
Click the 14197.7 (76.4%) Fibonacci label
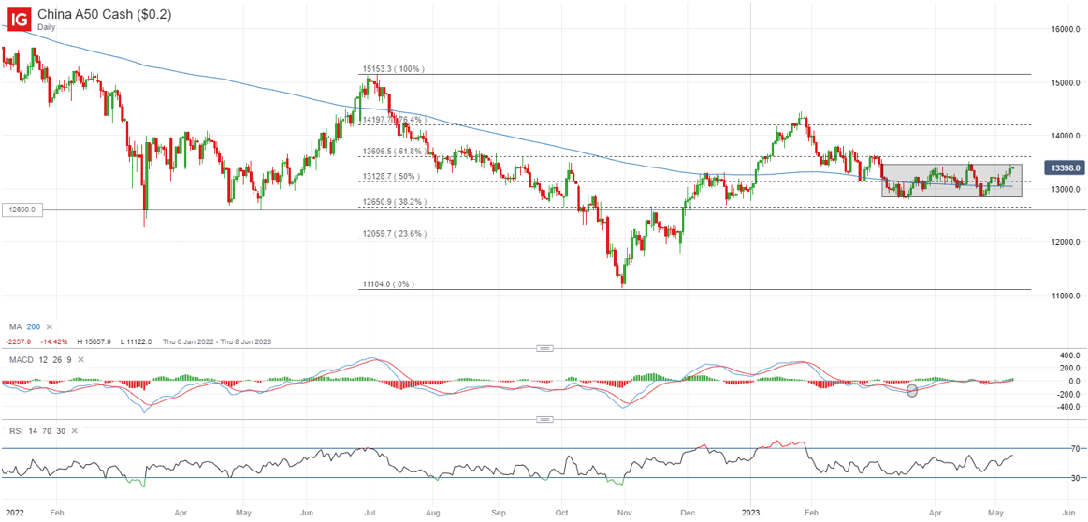coord(394,120)
